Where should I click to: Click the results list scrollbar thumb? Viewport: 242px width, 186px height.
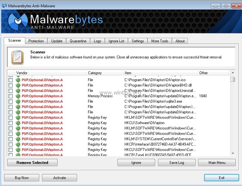[233, 80]
